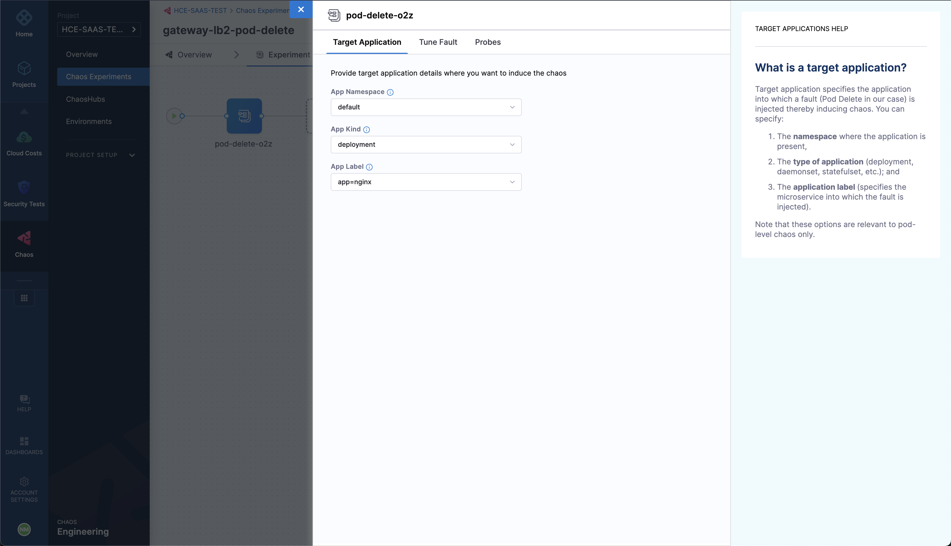Click the info icon next to App Label
The image size is (951, 546).
coord(369,166)
